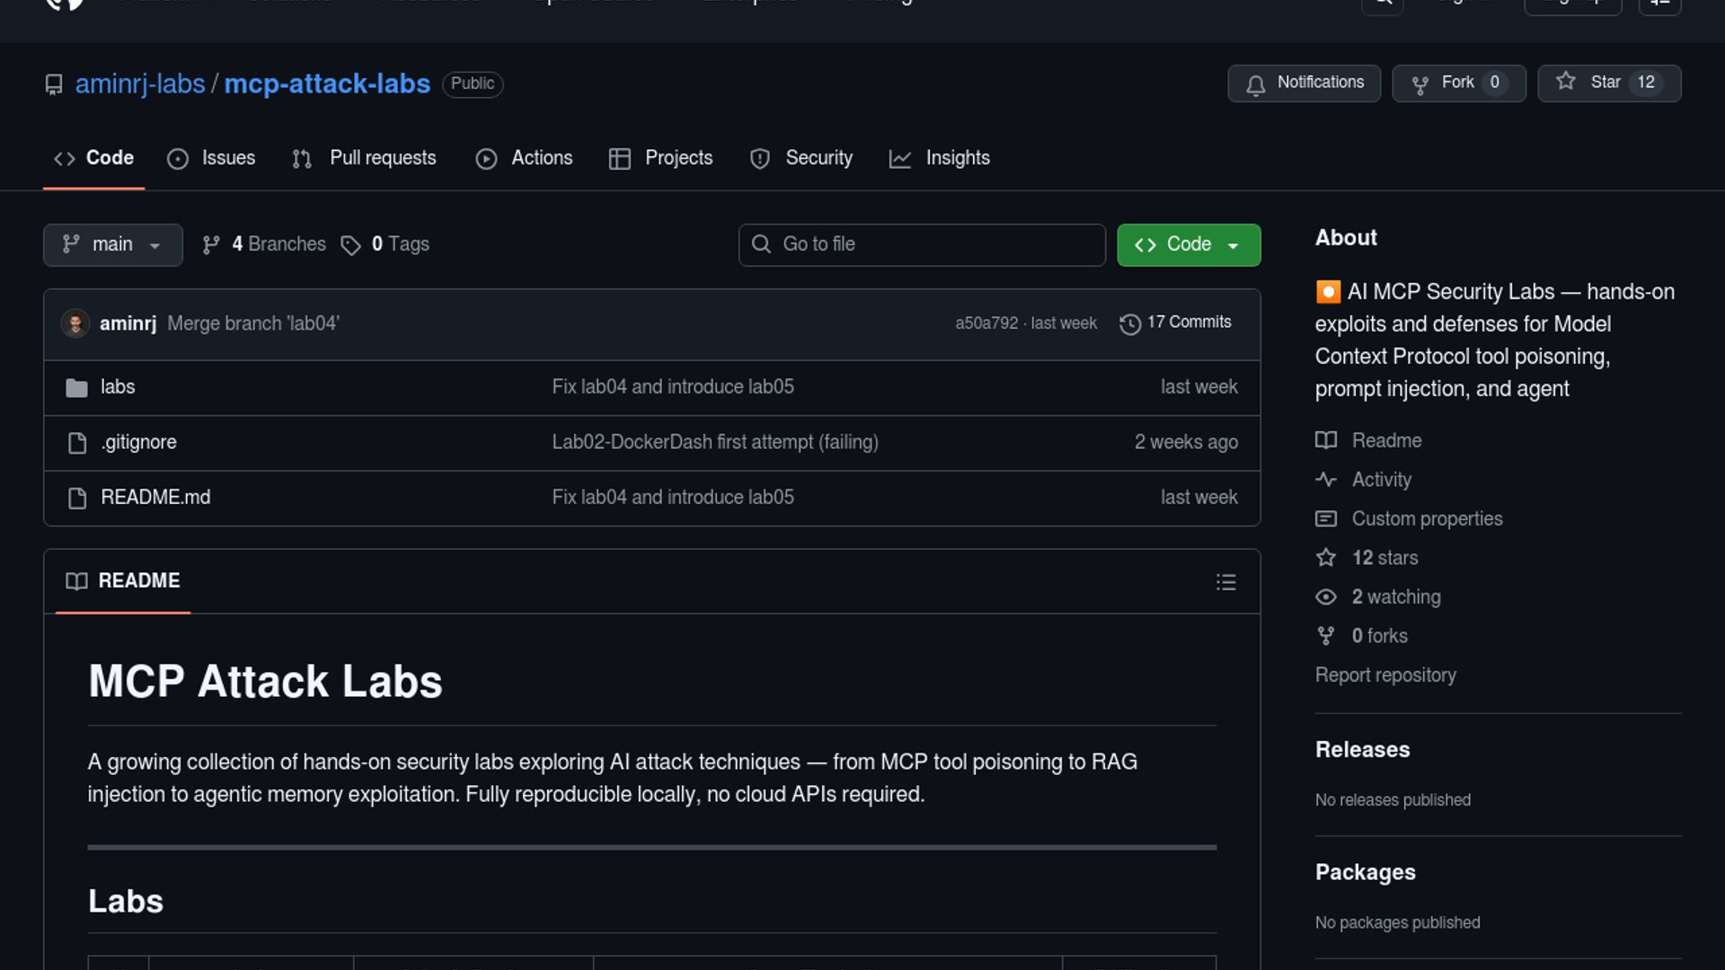
Task: Click the Go to file search field
Action: point(922,244)
